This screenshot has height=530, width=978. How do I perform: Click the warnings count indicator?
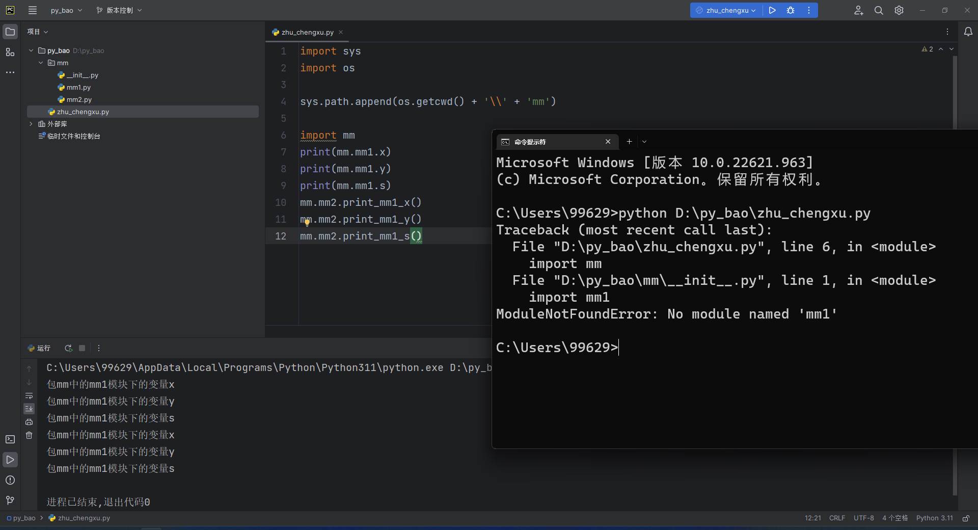click(x=927, y=49)
